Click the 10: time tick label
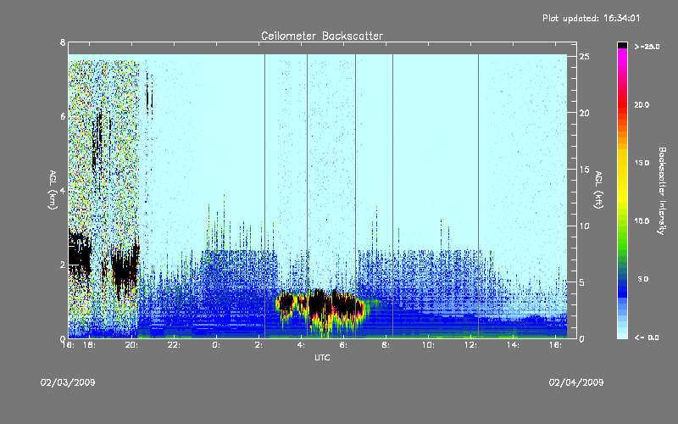Screen dimensions: 678x424 tap(428, 345)
